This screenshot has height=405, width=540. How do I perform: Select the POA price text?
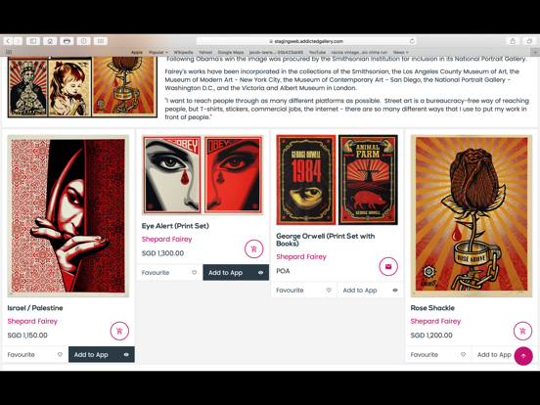(x=283, y=271)
